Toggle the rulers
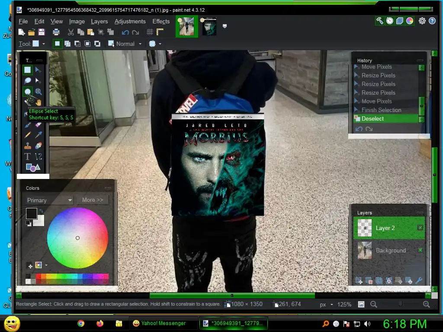Screen dimensions: 443x332 160,32
